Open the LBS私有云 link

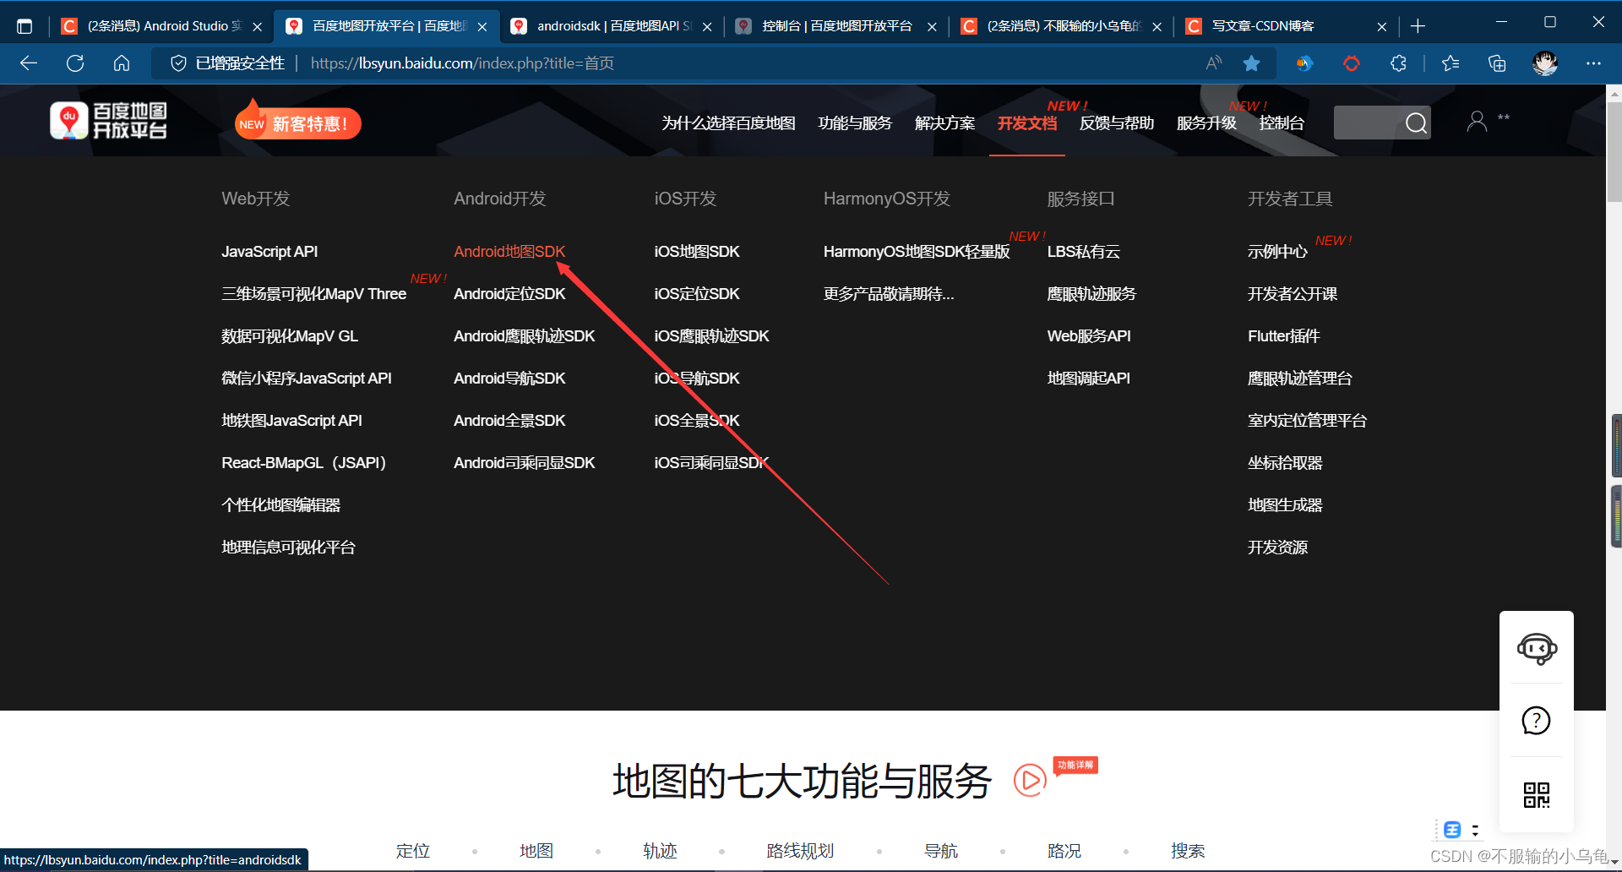[1084, 252]
